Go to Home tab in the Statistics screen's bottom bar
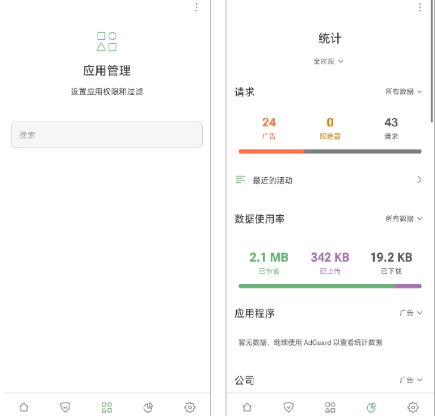 pos(247,407)
